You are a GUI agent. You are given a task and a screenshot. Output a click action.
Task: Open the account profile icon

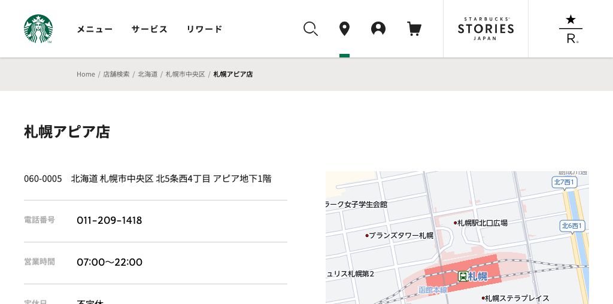378,29
